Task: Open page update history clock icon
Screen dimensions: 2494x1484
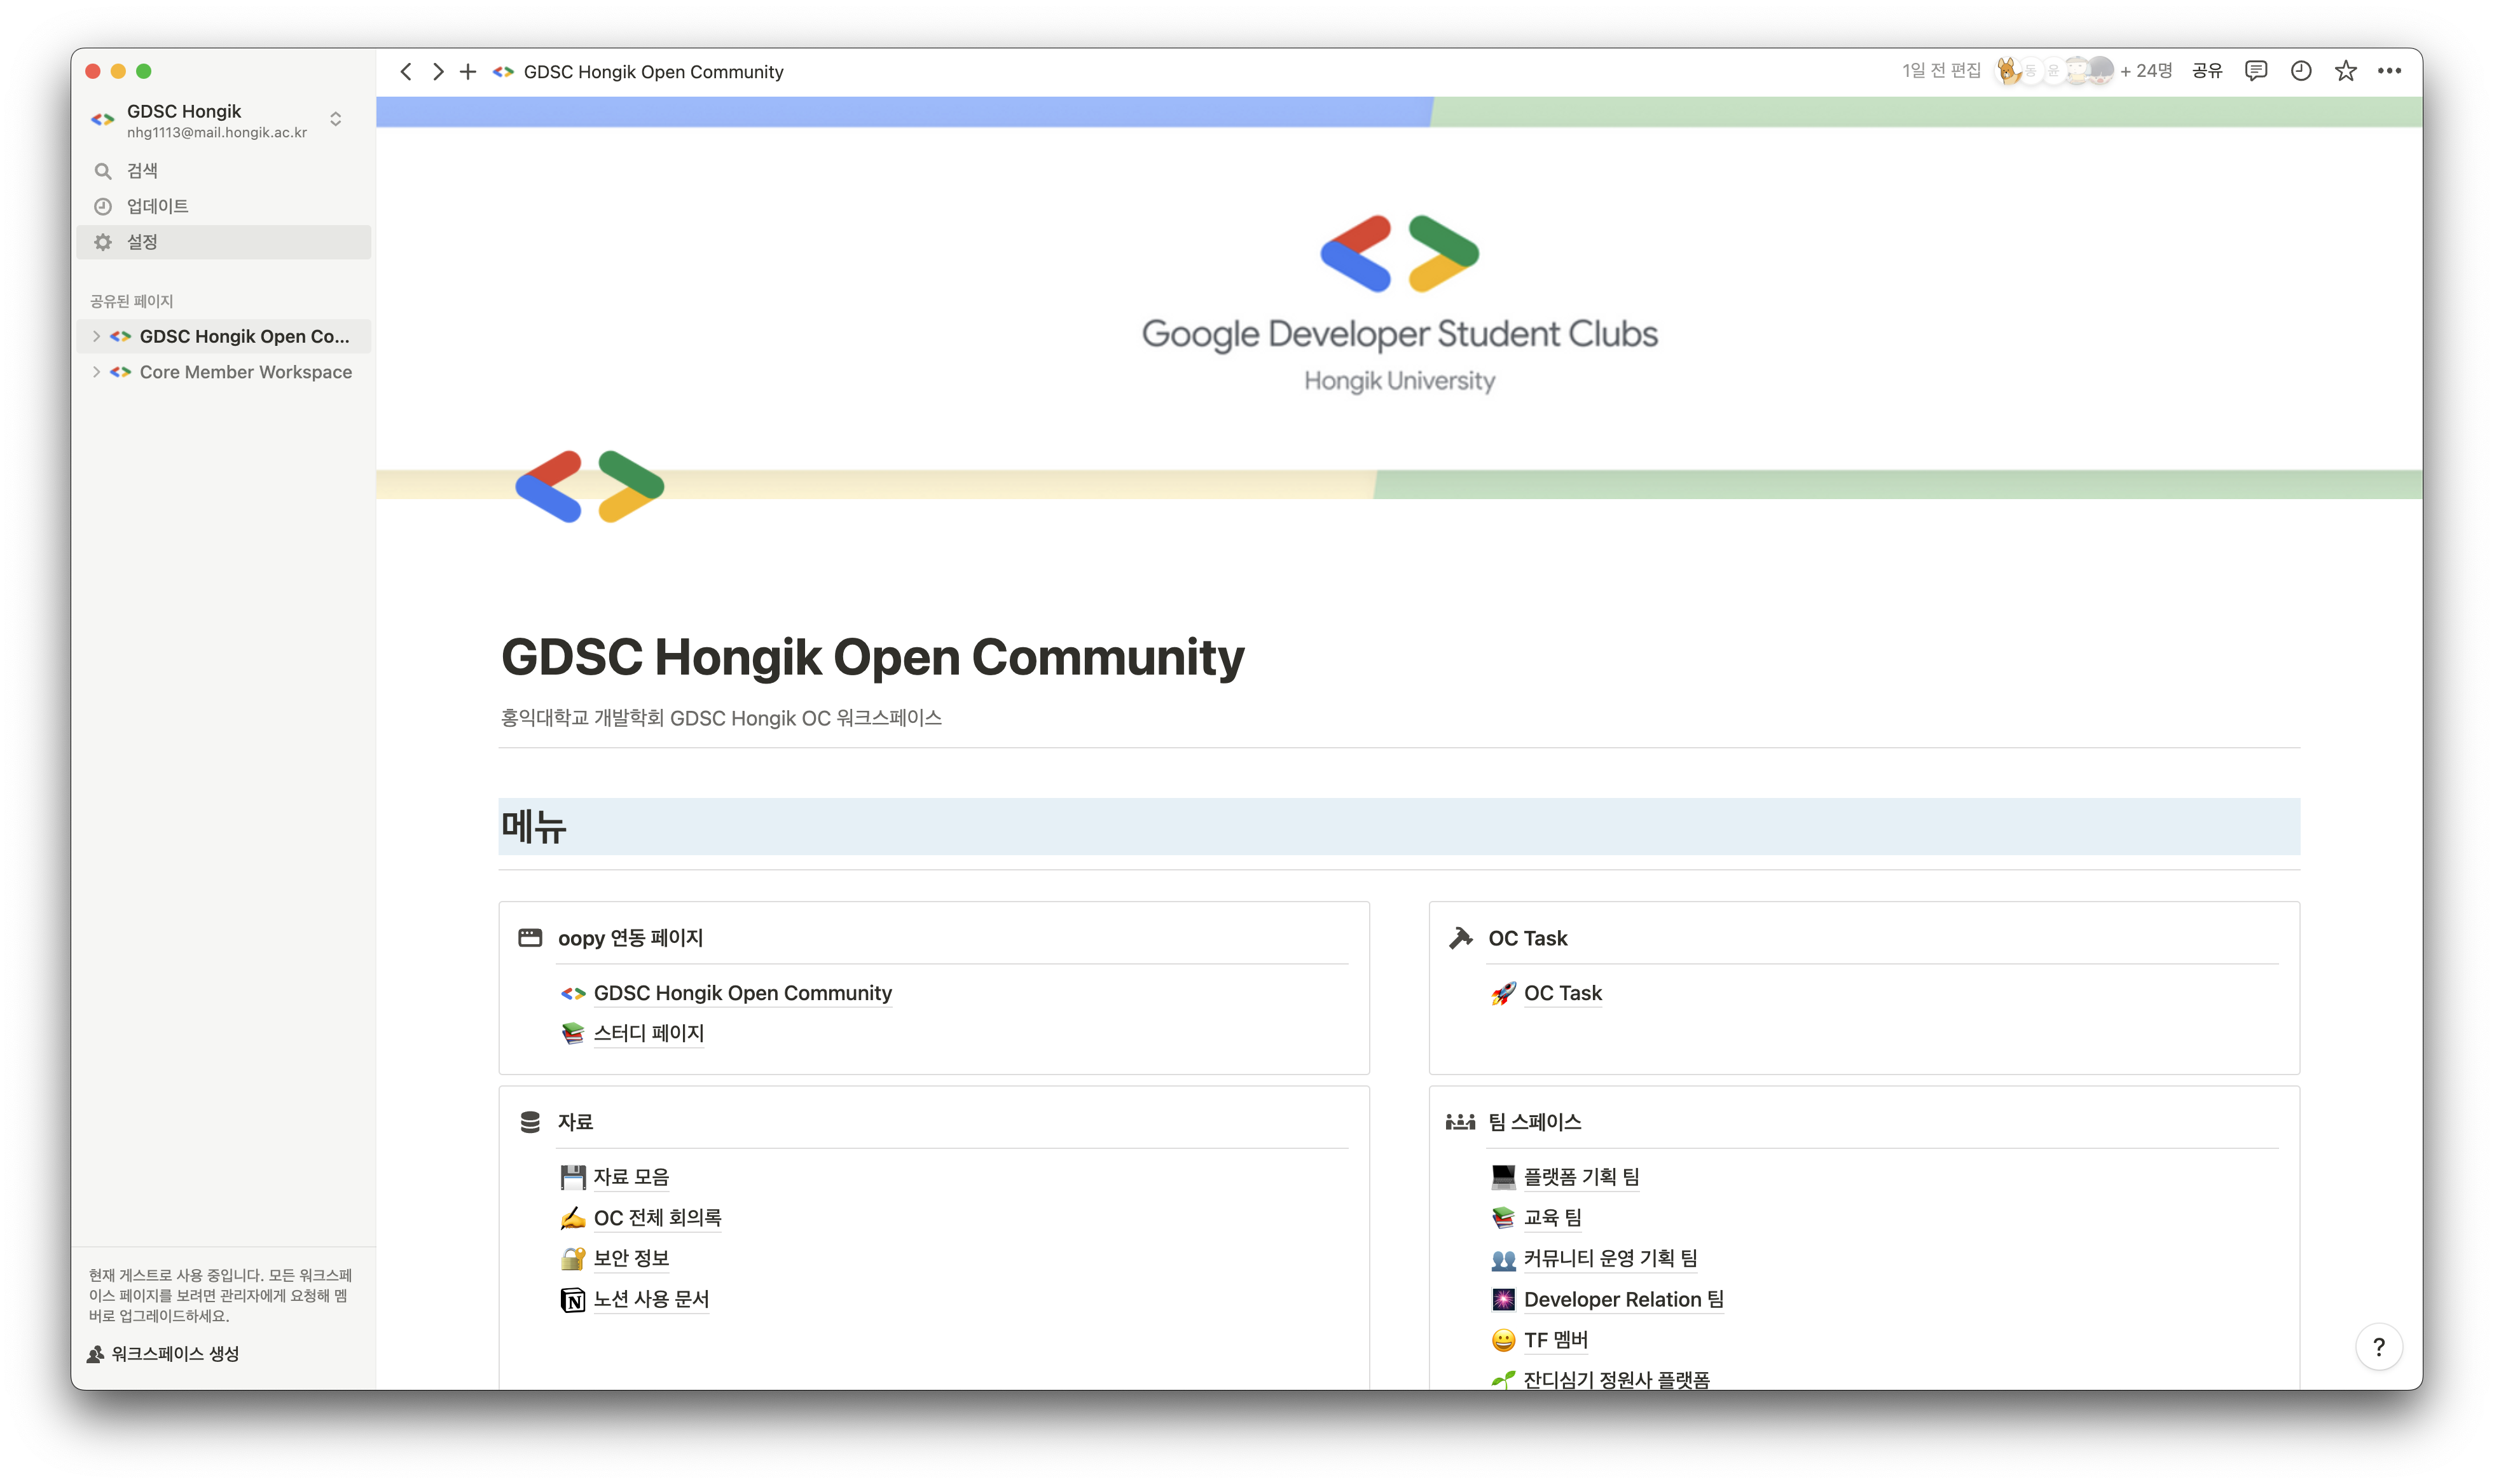Action: click(2300, 71)
